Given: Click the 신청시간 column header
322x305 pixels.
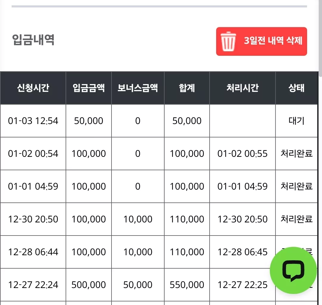Looking at the screenshot, I should click(x=33, y=88).
